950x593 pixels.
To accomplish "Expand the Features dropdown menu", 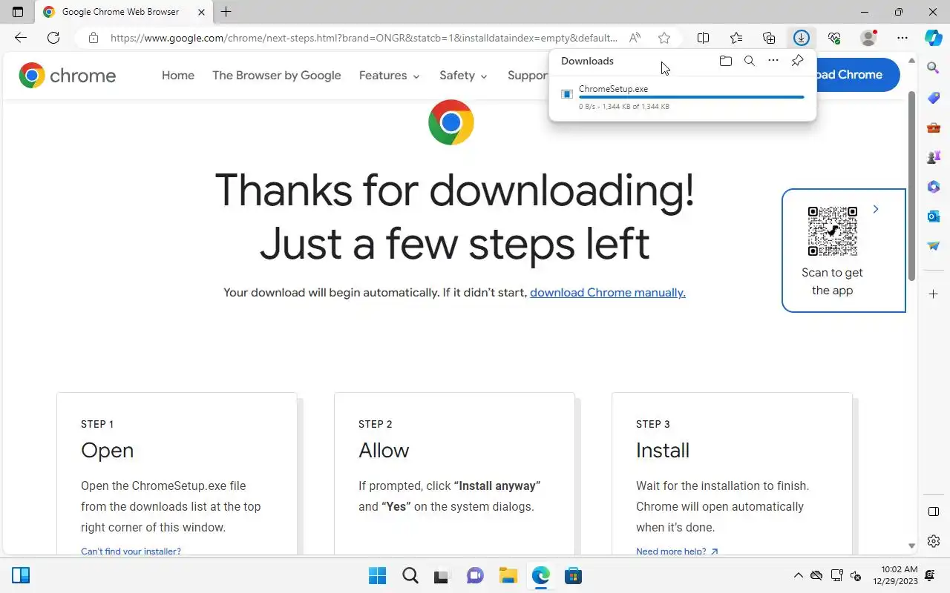I will point(389,75).
